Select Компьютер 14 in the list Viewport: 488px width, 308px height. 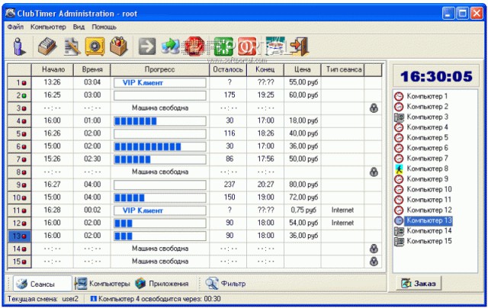[x=429, y=231]
